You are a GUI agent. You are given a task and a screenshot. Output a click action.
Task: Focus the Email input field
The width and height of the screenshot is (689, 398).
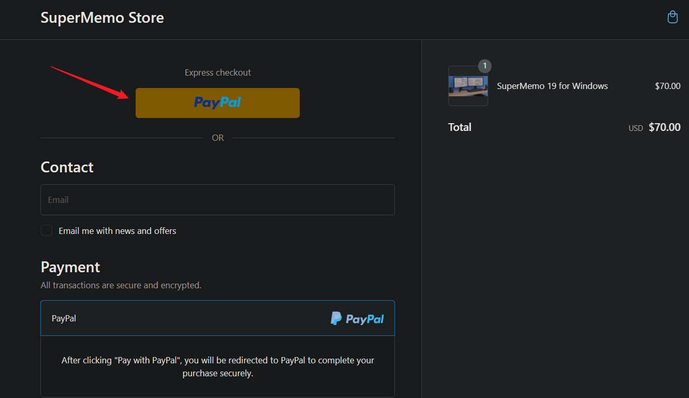[217, 200]
